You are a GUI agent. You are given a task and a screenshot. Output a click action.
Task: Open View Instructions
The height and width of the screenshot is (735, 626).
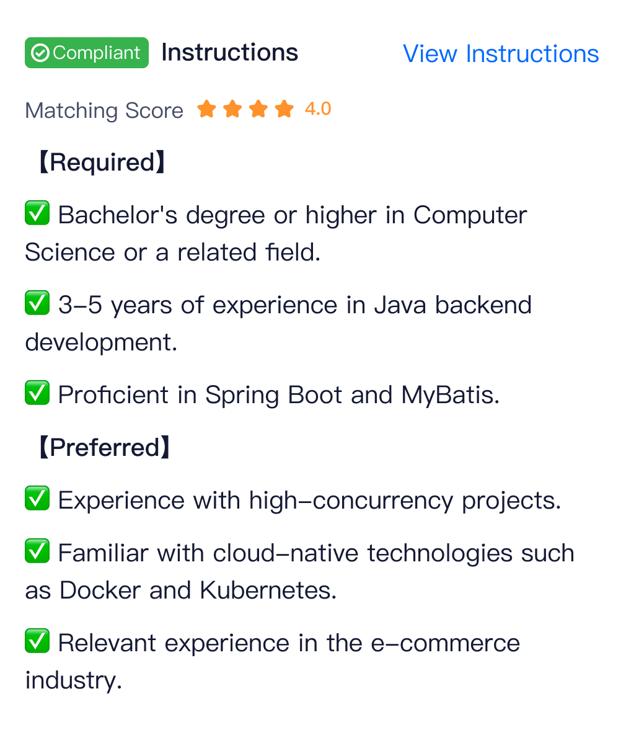pyautogui.click(x=501, y=54)
